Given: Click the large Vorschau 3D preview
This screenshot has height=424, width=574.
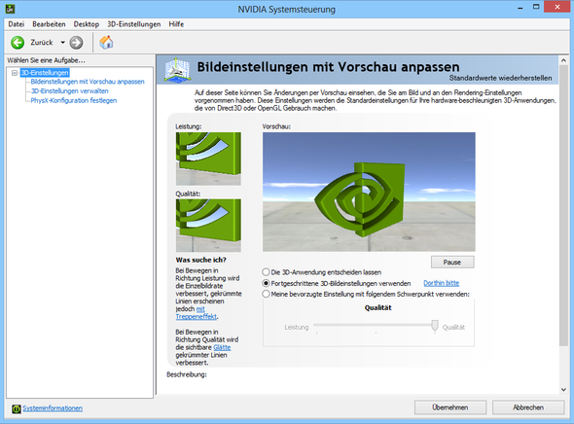Looking at the screenshot, I should [x=369, y=192].
